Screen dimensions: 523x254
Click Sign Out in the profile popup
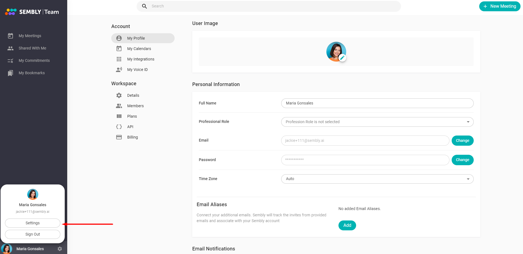click(x=32, y=234)
